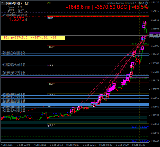Click the Quantum London Trading EA label
The width and height of the screenshot is (160, 147).
[125, 3]
